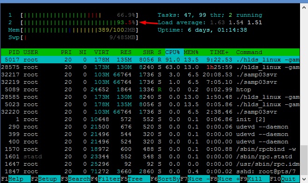The image size is (308, 183).
Task: Click the scrollbar down arrow
Action: 304,179
